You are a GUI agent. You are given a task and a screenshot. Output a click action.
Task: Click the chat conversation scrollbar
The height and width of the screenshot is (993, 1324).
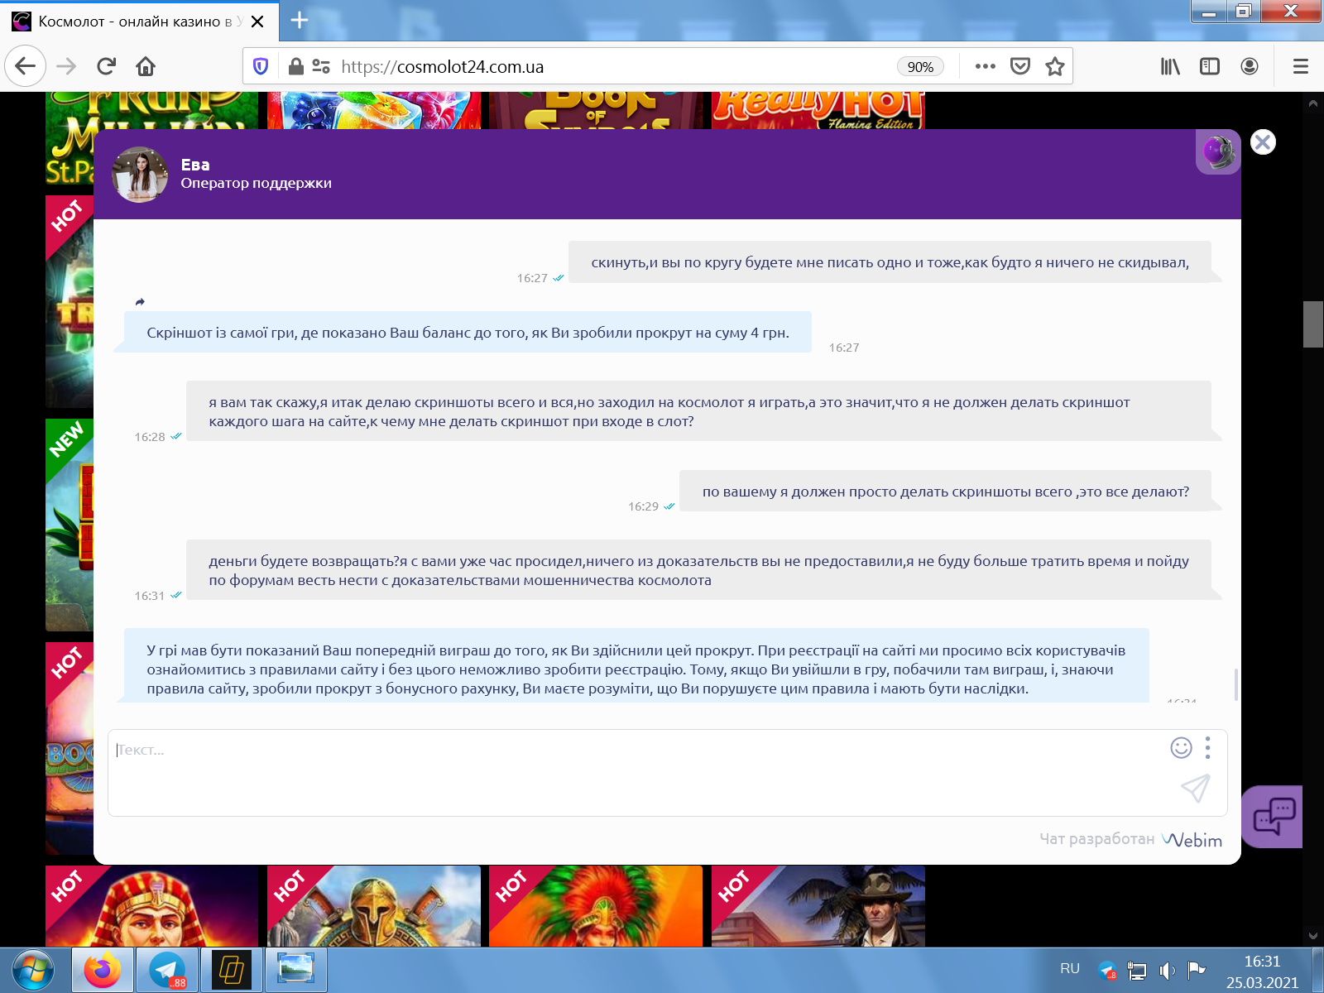[1236, 684]
